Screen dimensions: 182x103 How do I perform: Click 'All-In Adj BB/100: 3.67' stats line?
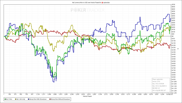tap(159, 90)
